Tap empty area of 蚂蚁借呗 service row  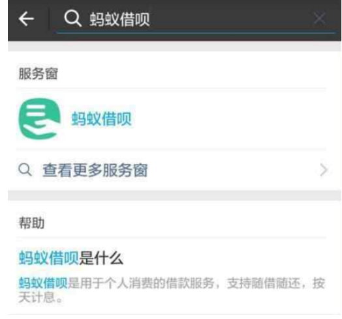point(229,118)
